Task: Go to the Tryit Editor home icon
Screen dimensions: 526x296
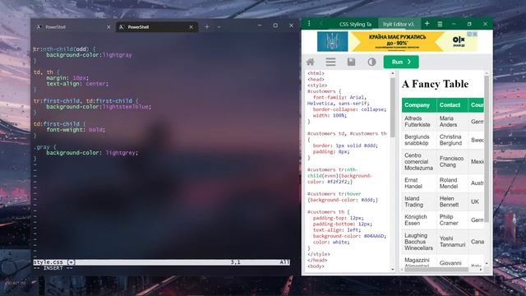Action: (x=311, y=62)
